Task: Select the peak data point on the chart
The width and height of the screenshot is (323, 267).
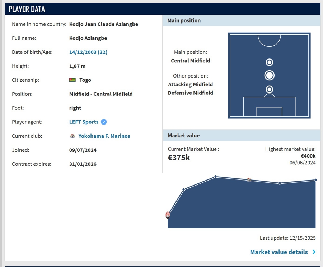Action: [x=216, y=177]
